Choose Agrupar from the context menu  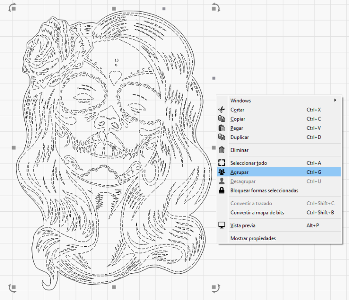point(239,172)
